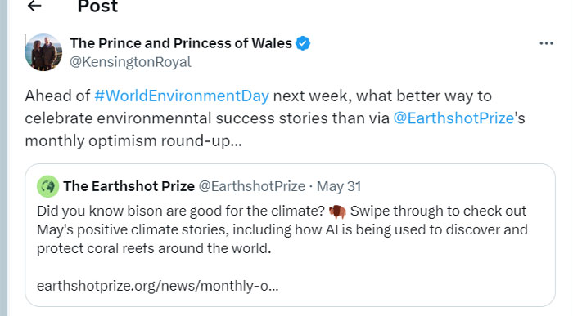
Task: Click the blue verified checkmark badge
Action: point(303,43)
